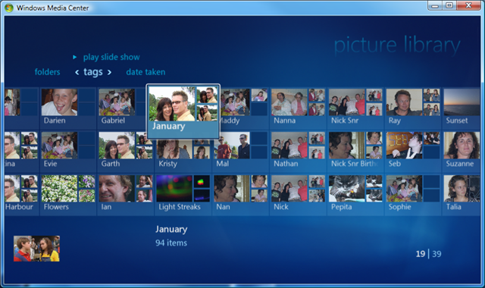485x288 pixels.
Task: Click the play slide show arrow icon
Action: (x=74, y=58)
